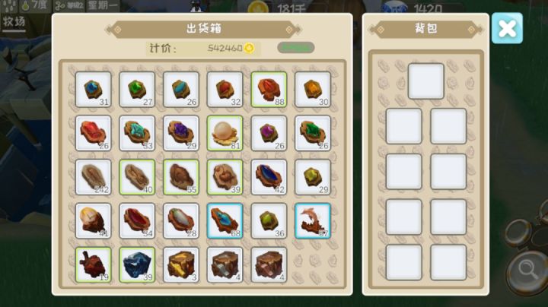Screen dimensions: 548x307
Task: Pick the blue gem stack of 31
Action: coord(94,90)
